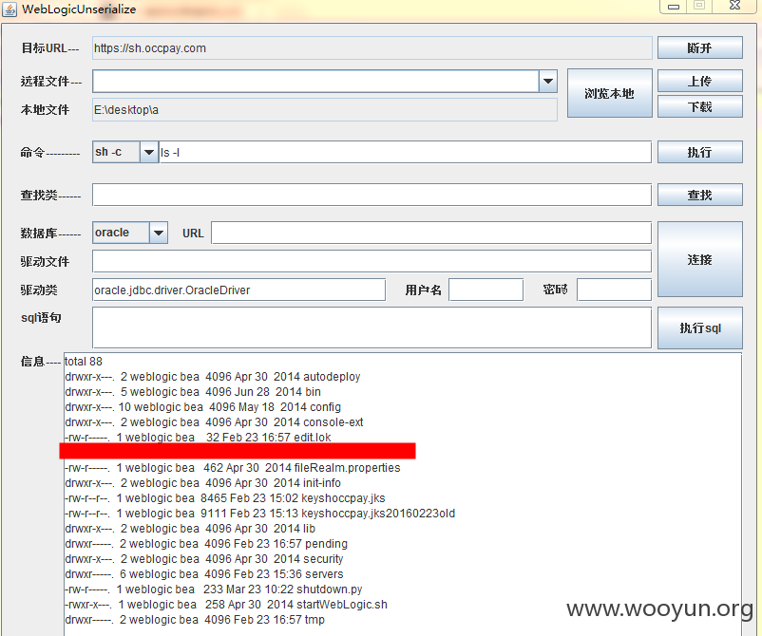Open 浏览本地 local browse dialog

pyautogui.click(x=609, y=93)
